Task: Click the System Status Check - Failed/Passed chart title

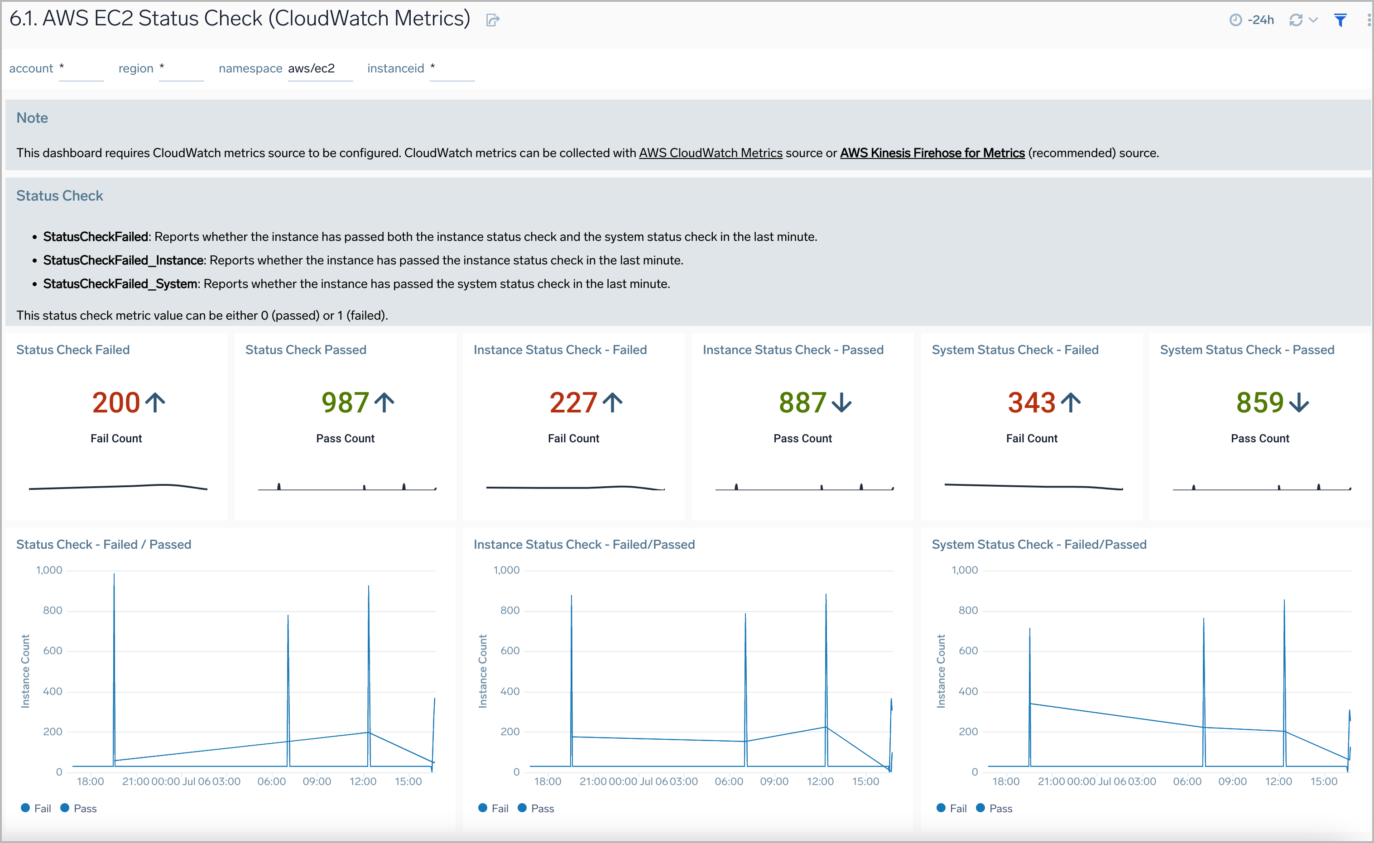Action: [x=1039, y=544]
